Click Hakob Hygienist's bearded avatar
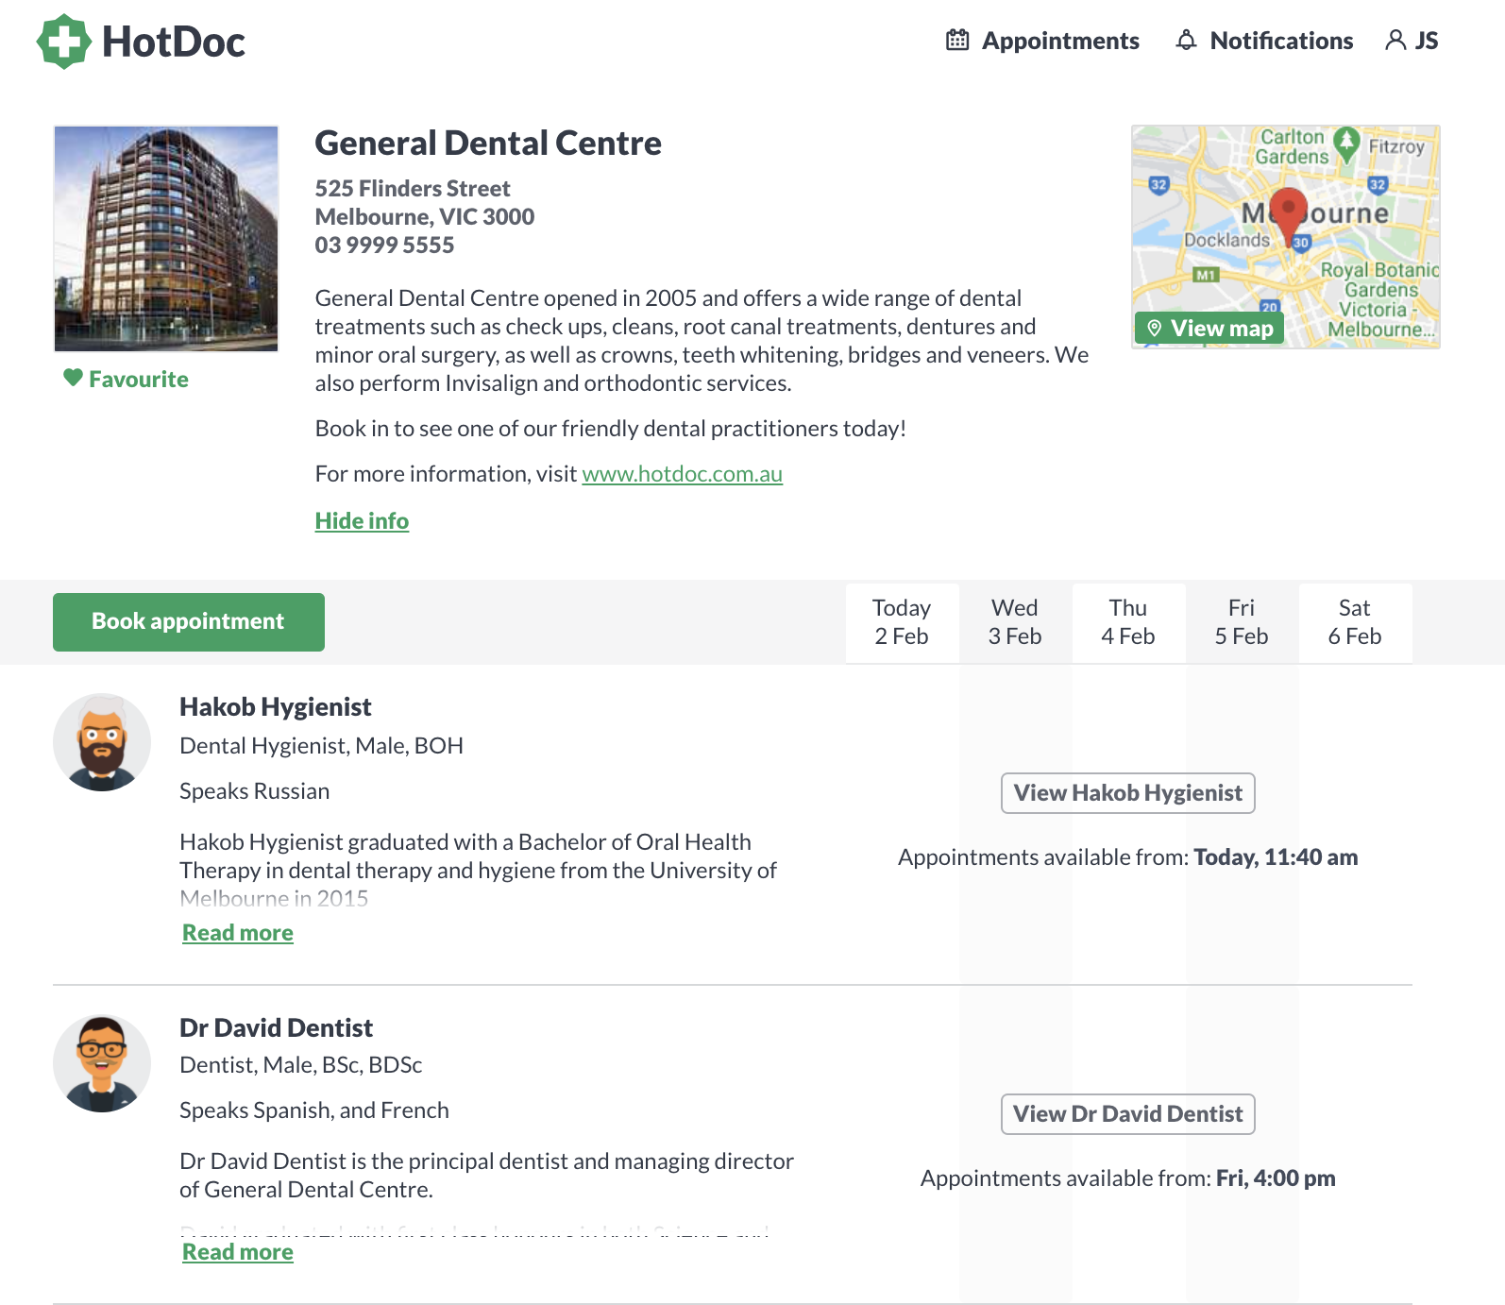The height and width of the screenshot is (1305, 1505). click(102, 742)
